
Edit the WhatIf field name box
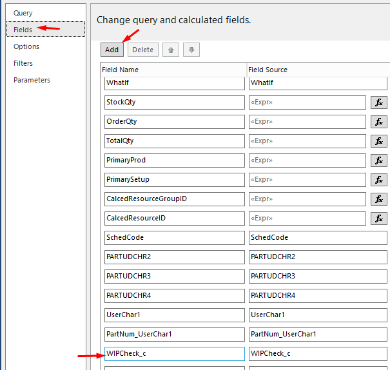pyautogui.click(x=175, y=83)
